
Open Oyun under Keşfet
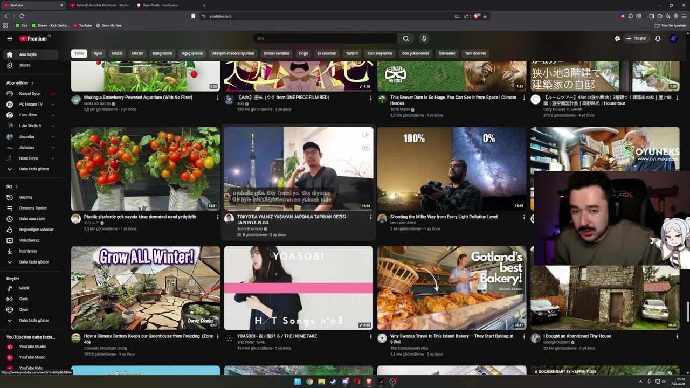tap(30, 310)
